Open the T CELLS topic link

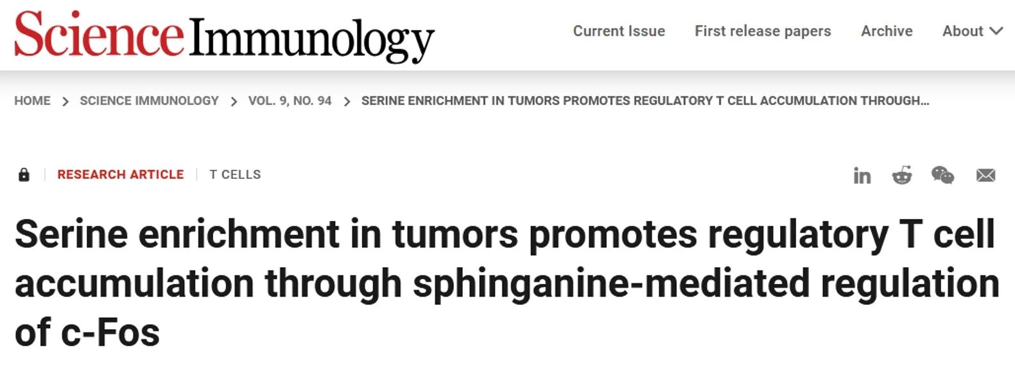click(x=235, y=174)
